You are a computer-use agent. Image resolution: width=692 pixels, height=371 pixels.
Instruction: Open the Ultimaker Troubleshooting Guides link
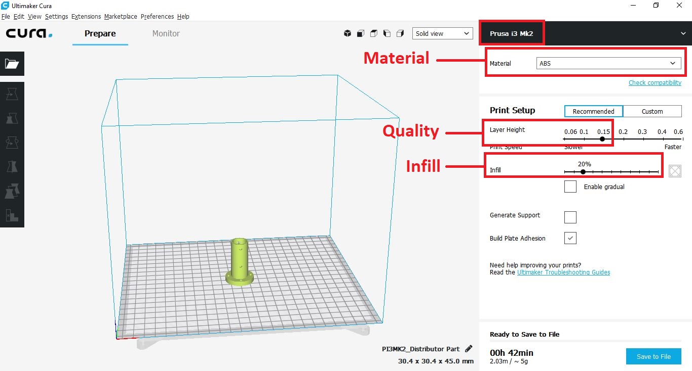(x=563, y=272)
